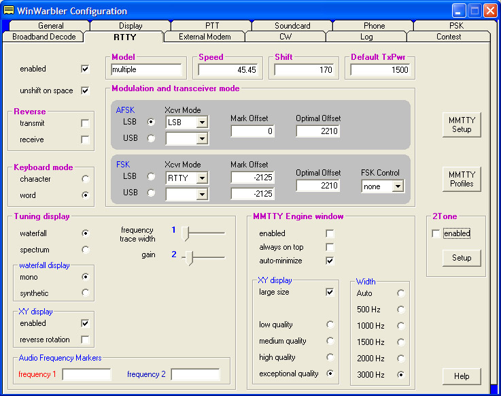501x396 pixels.
Task: Click AFSK Mark Offset field
Action: pyautogui.click(x=252, y=131)
